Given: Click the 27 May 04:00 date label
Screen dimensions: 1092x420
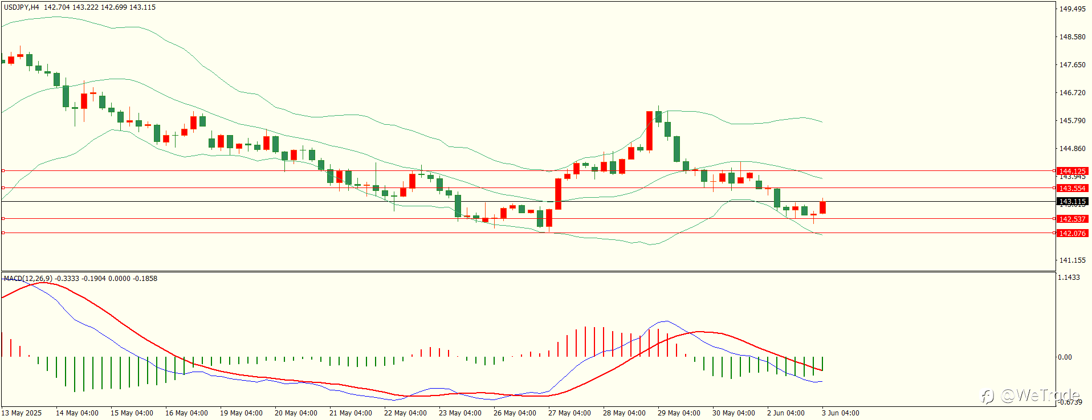Looking at the screenshot, I should pyautogui.click(x=569, y=413).
